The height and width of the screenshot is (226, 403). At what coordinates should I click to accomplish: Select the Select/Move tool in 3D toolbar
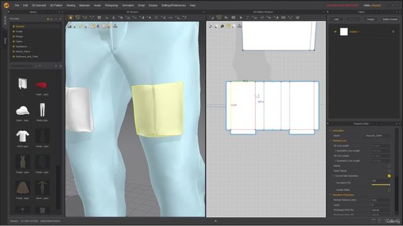click(78, 18)
